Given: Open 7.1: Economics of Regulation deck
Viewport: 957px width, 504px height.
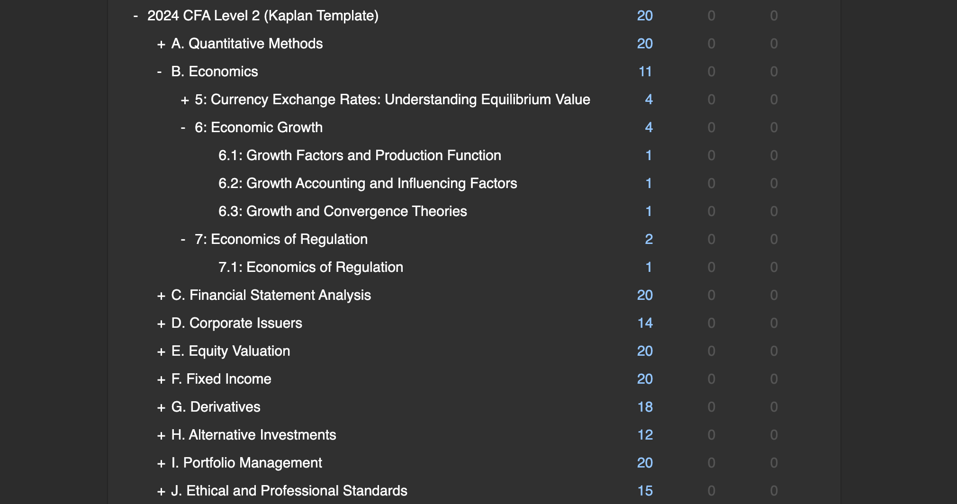Looking at the screenshot, I should (311, 267).
